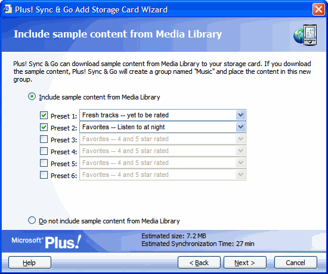This screenshot has height=274, width=328.
Task: Open the Favorites Listen at night dropdown arrow
Action: pos(240,127)
